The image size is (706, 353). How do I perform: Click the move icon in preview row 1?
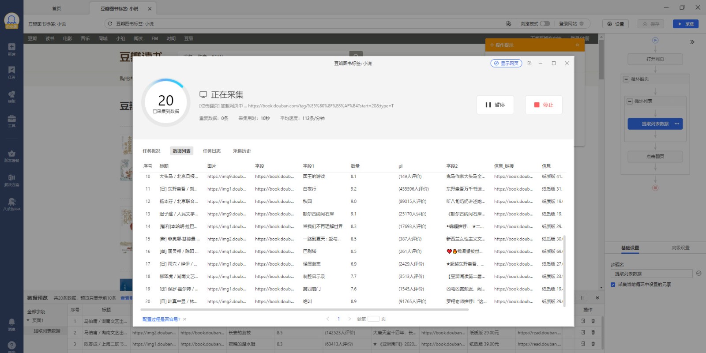(x=583, y=321)
